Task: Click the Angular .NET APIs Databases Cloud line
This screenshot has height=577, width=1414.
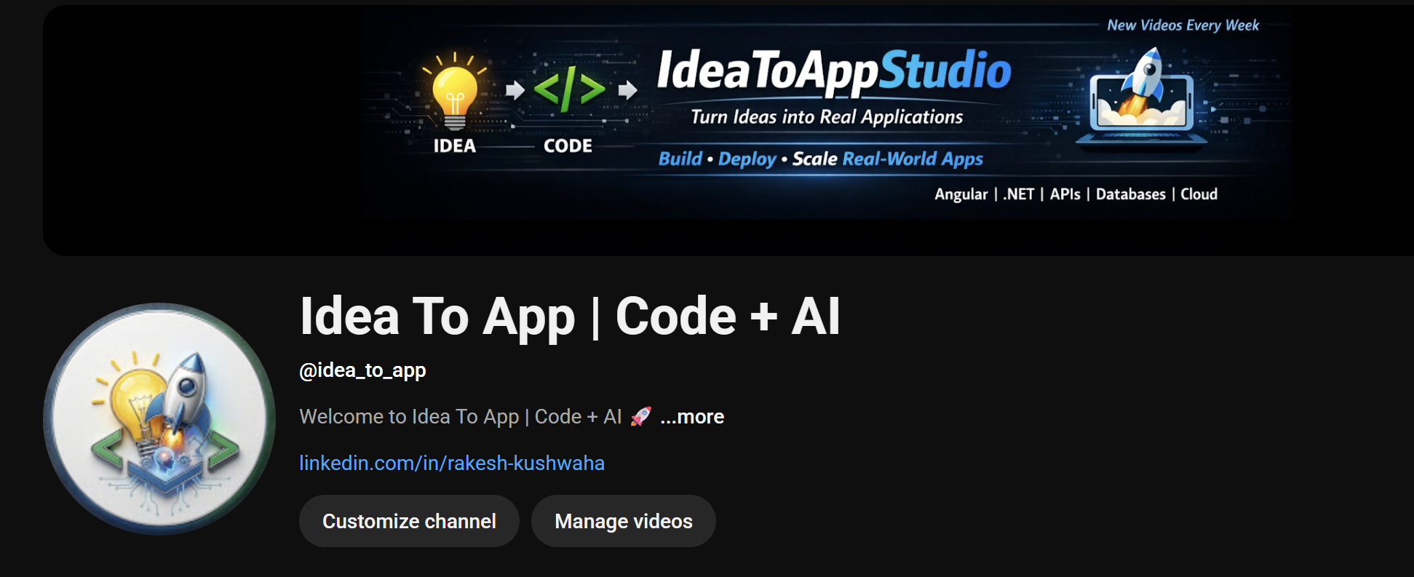Action: 1075,194
